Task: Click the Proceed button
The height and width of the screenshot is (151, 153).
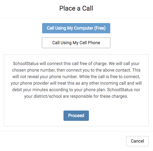Action: click(76, 116)
